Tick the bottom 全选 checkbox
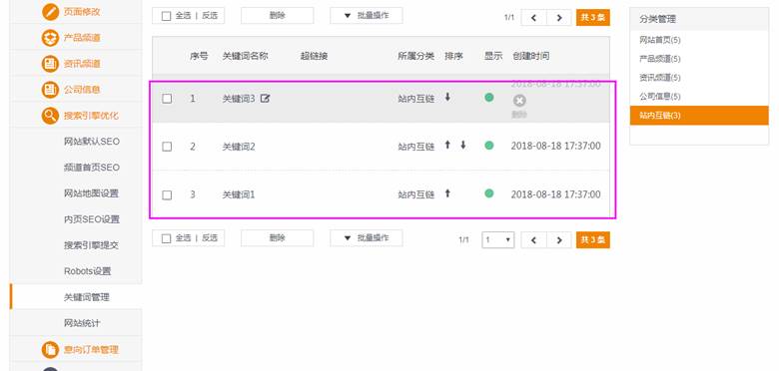779x371 pixels. [x=167, y=238]
